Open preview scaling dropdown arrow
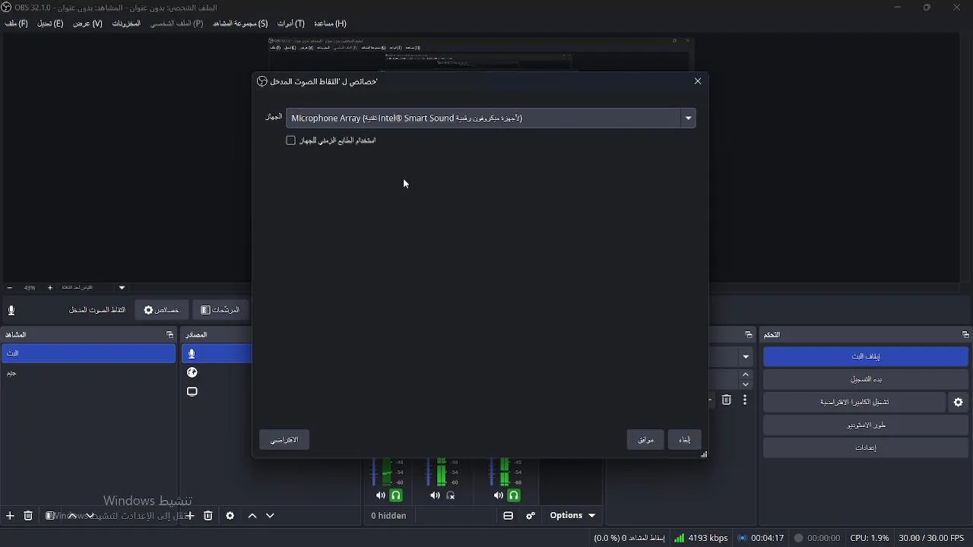Screen dimensions: 973x547 click(122, 288)
